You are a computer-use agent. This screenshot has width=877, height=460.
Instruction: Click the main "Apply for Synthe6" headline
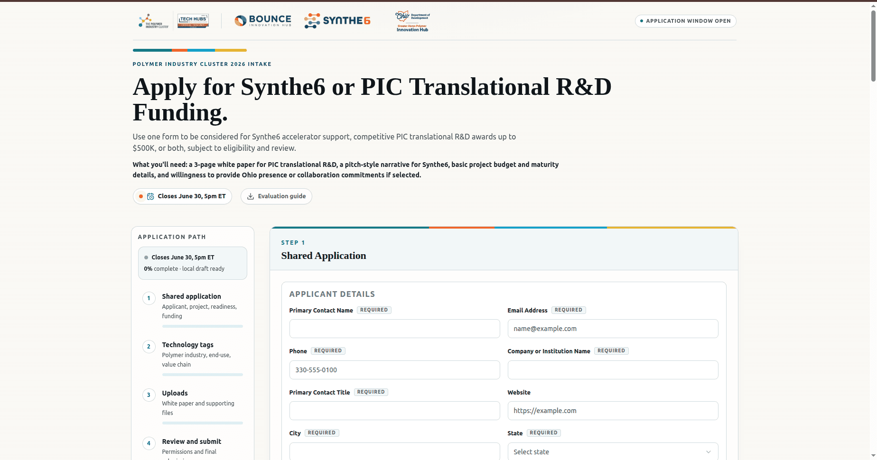372,100
